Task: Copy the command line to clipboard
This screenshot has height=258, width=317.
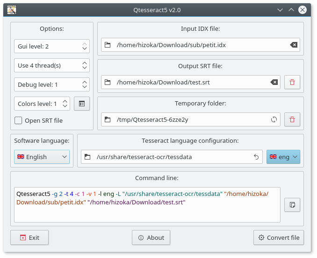Action: (x=292, y=205)
